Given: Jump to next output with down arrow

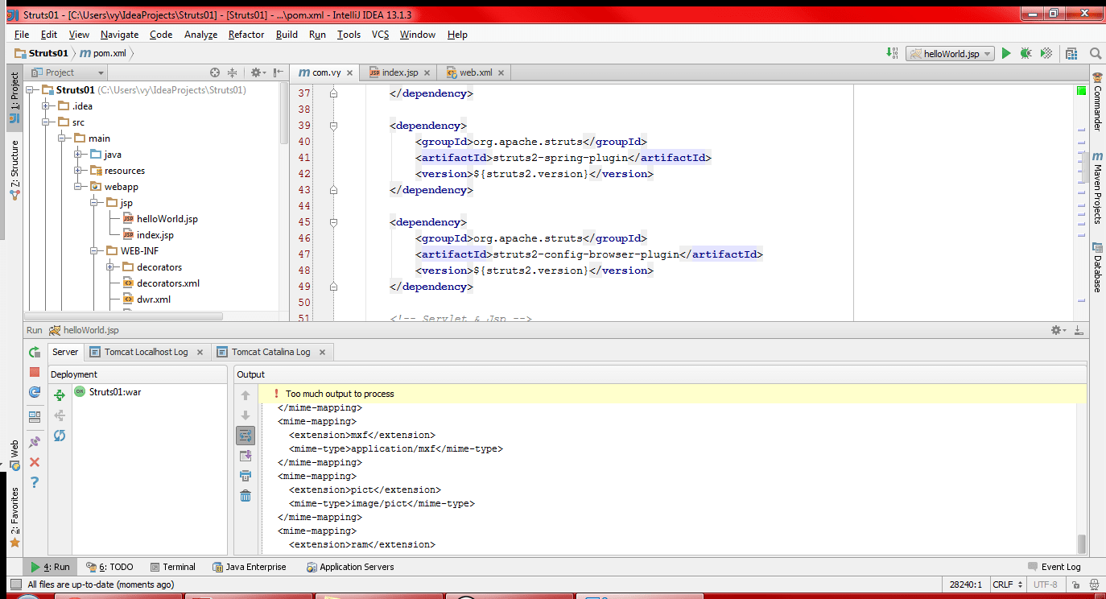Looking at the screenshot, I should point(246,415).
